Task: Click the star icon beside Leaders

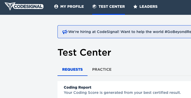Action: point(135,6)
